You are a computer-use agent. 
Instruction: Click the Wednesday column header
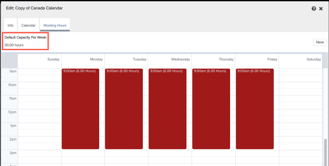tap(170, 60)
